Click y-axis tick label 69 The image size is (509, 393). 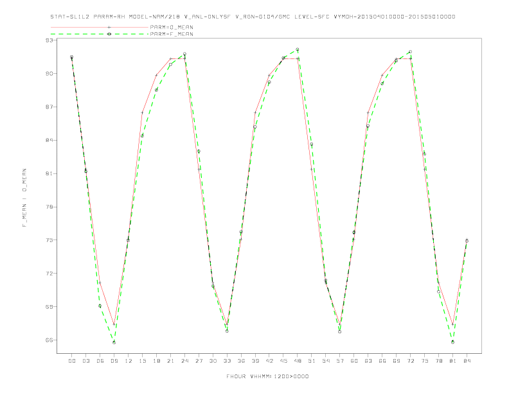tap(49, 307)
